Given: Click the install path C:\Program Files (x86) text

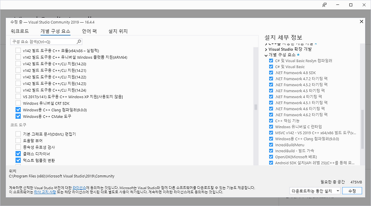Looking at the screenshot, I should 61,176.
